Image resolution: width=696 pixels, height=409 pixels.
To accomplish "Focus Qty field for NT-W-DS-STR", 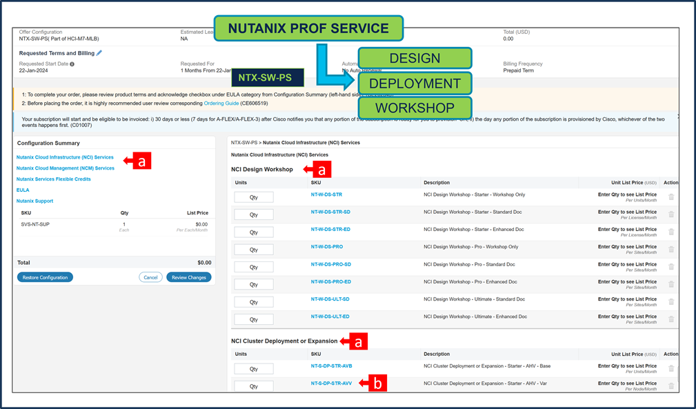I will click(x=253, y=197).
